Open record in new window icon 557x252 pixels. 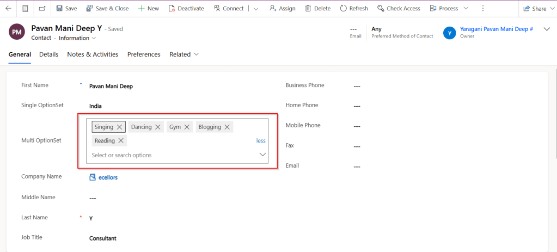(42, 8)
